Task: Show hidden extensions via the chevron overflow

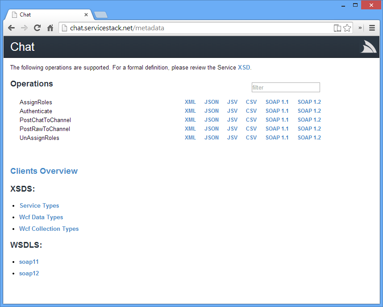Action: point(360,28)
